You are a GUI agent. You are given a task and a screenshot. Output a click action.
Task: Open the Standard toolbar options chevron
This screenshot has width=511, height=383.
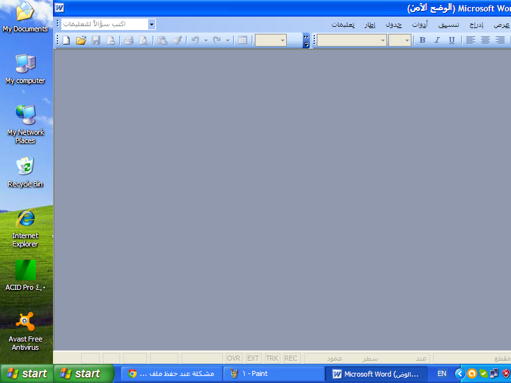point(306,40)
